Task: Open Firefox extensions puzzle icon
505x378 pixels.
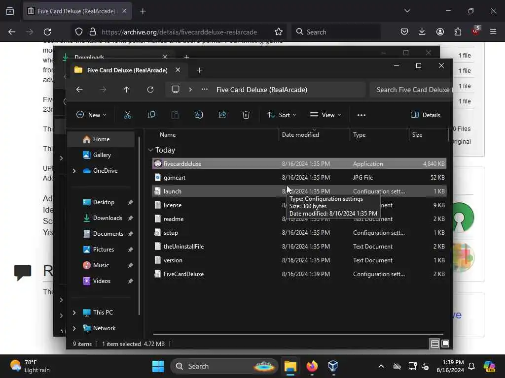Action: pyautogui.click(x=458, y=31)
